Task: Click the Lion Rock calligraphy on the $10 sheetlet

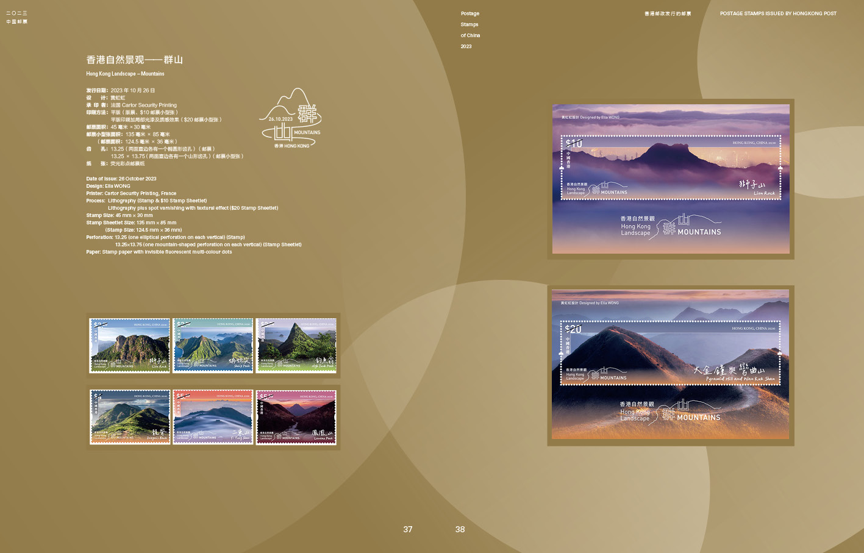Action: coord(756,187)
